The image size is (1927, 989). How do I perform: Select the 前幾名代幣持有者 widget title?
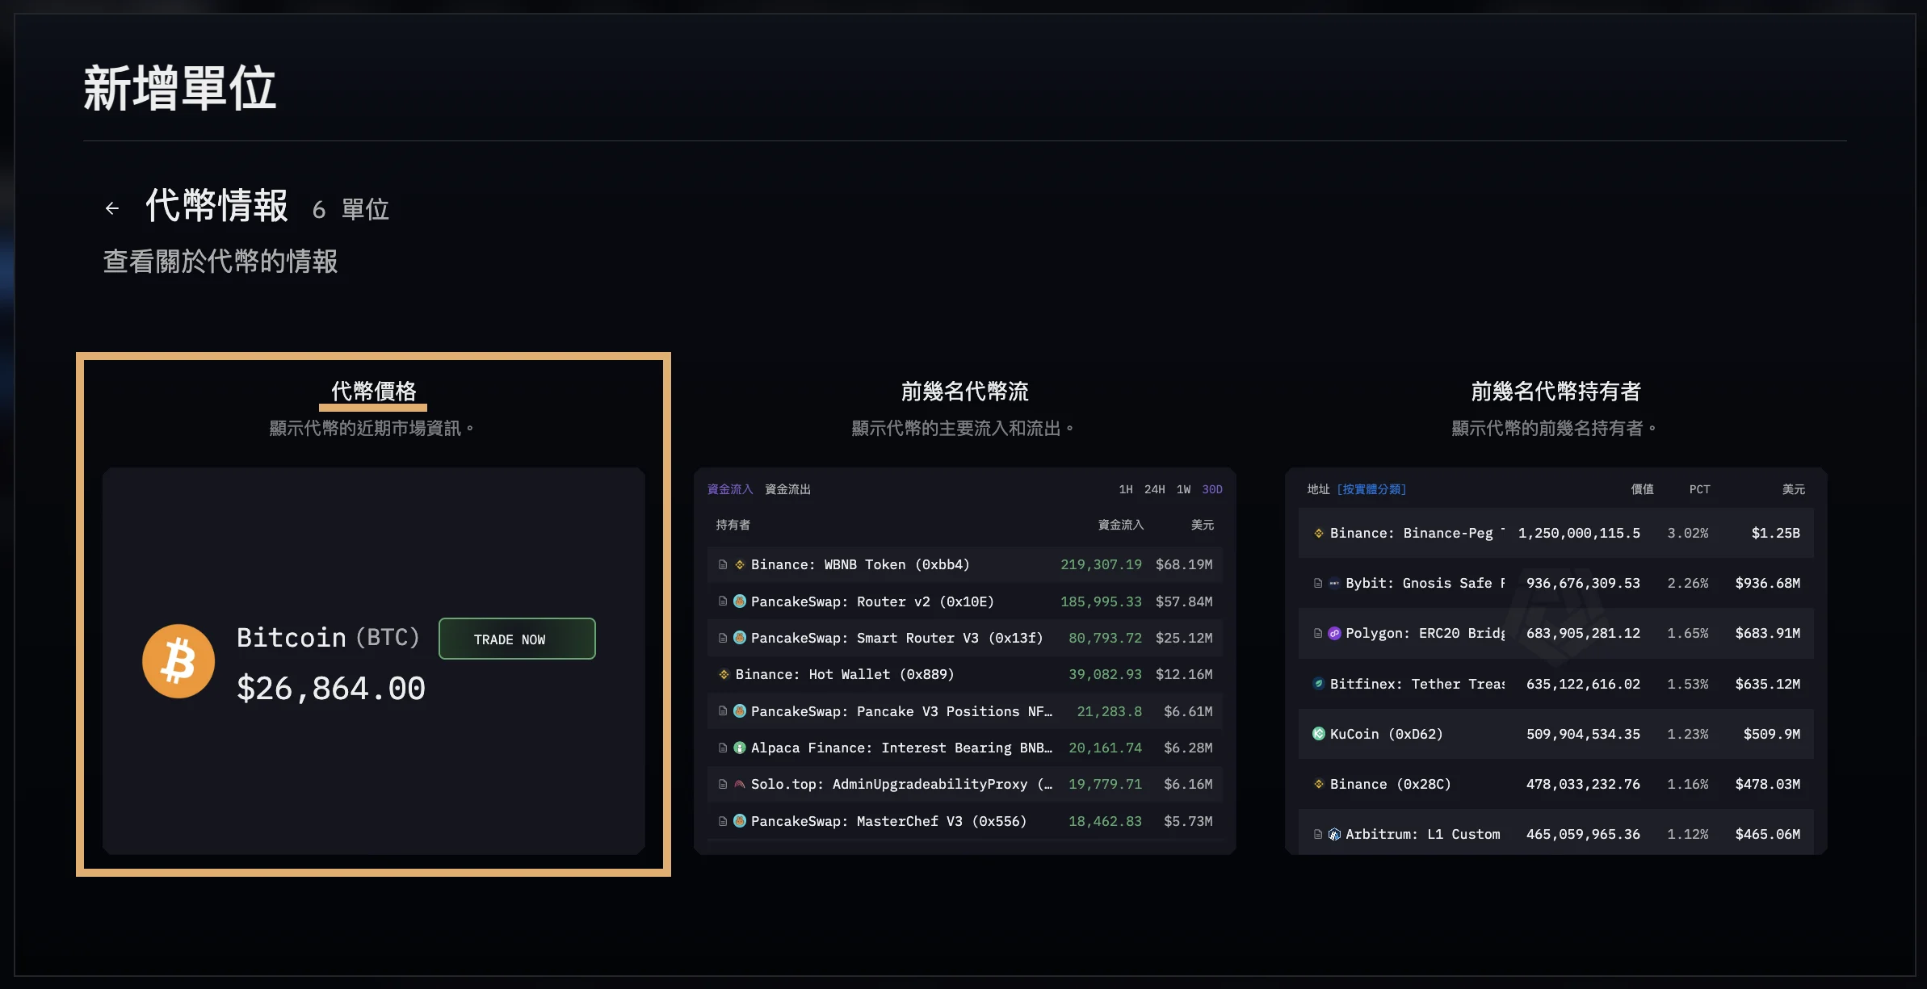pos(1555,392)
